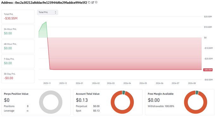Click the Perpetual $0.00 row
Screen dimensions: 215x117
(88, 106)
